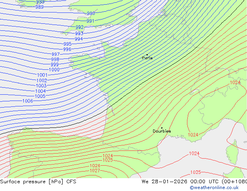Click the 'We 28-01-2026 00:00 UTC' timestamp
The height and width of the screenshot is (191, 247).
tap(181, 182)
